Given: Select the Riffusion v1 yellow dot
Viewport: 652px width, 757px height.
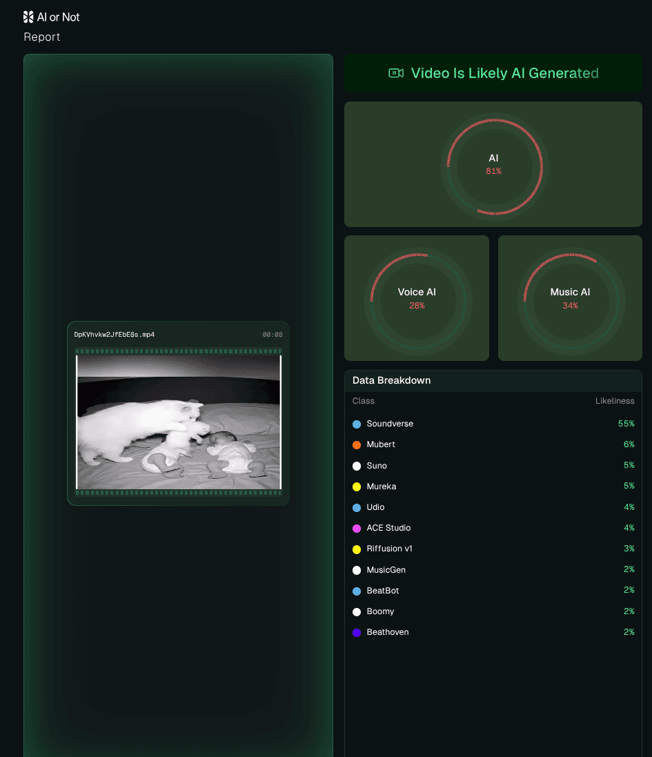Looking at the screenshot, I should tap(357, 549).
